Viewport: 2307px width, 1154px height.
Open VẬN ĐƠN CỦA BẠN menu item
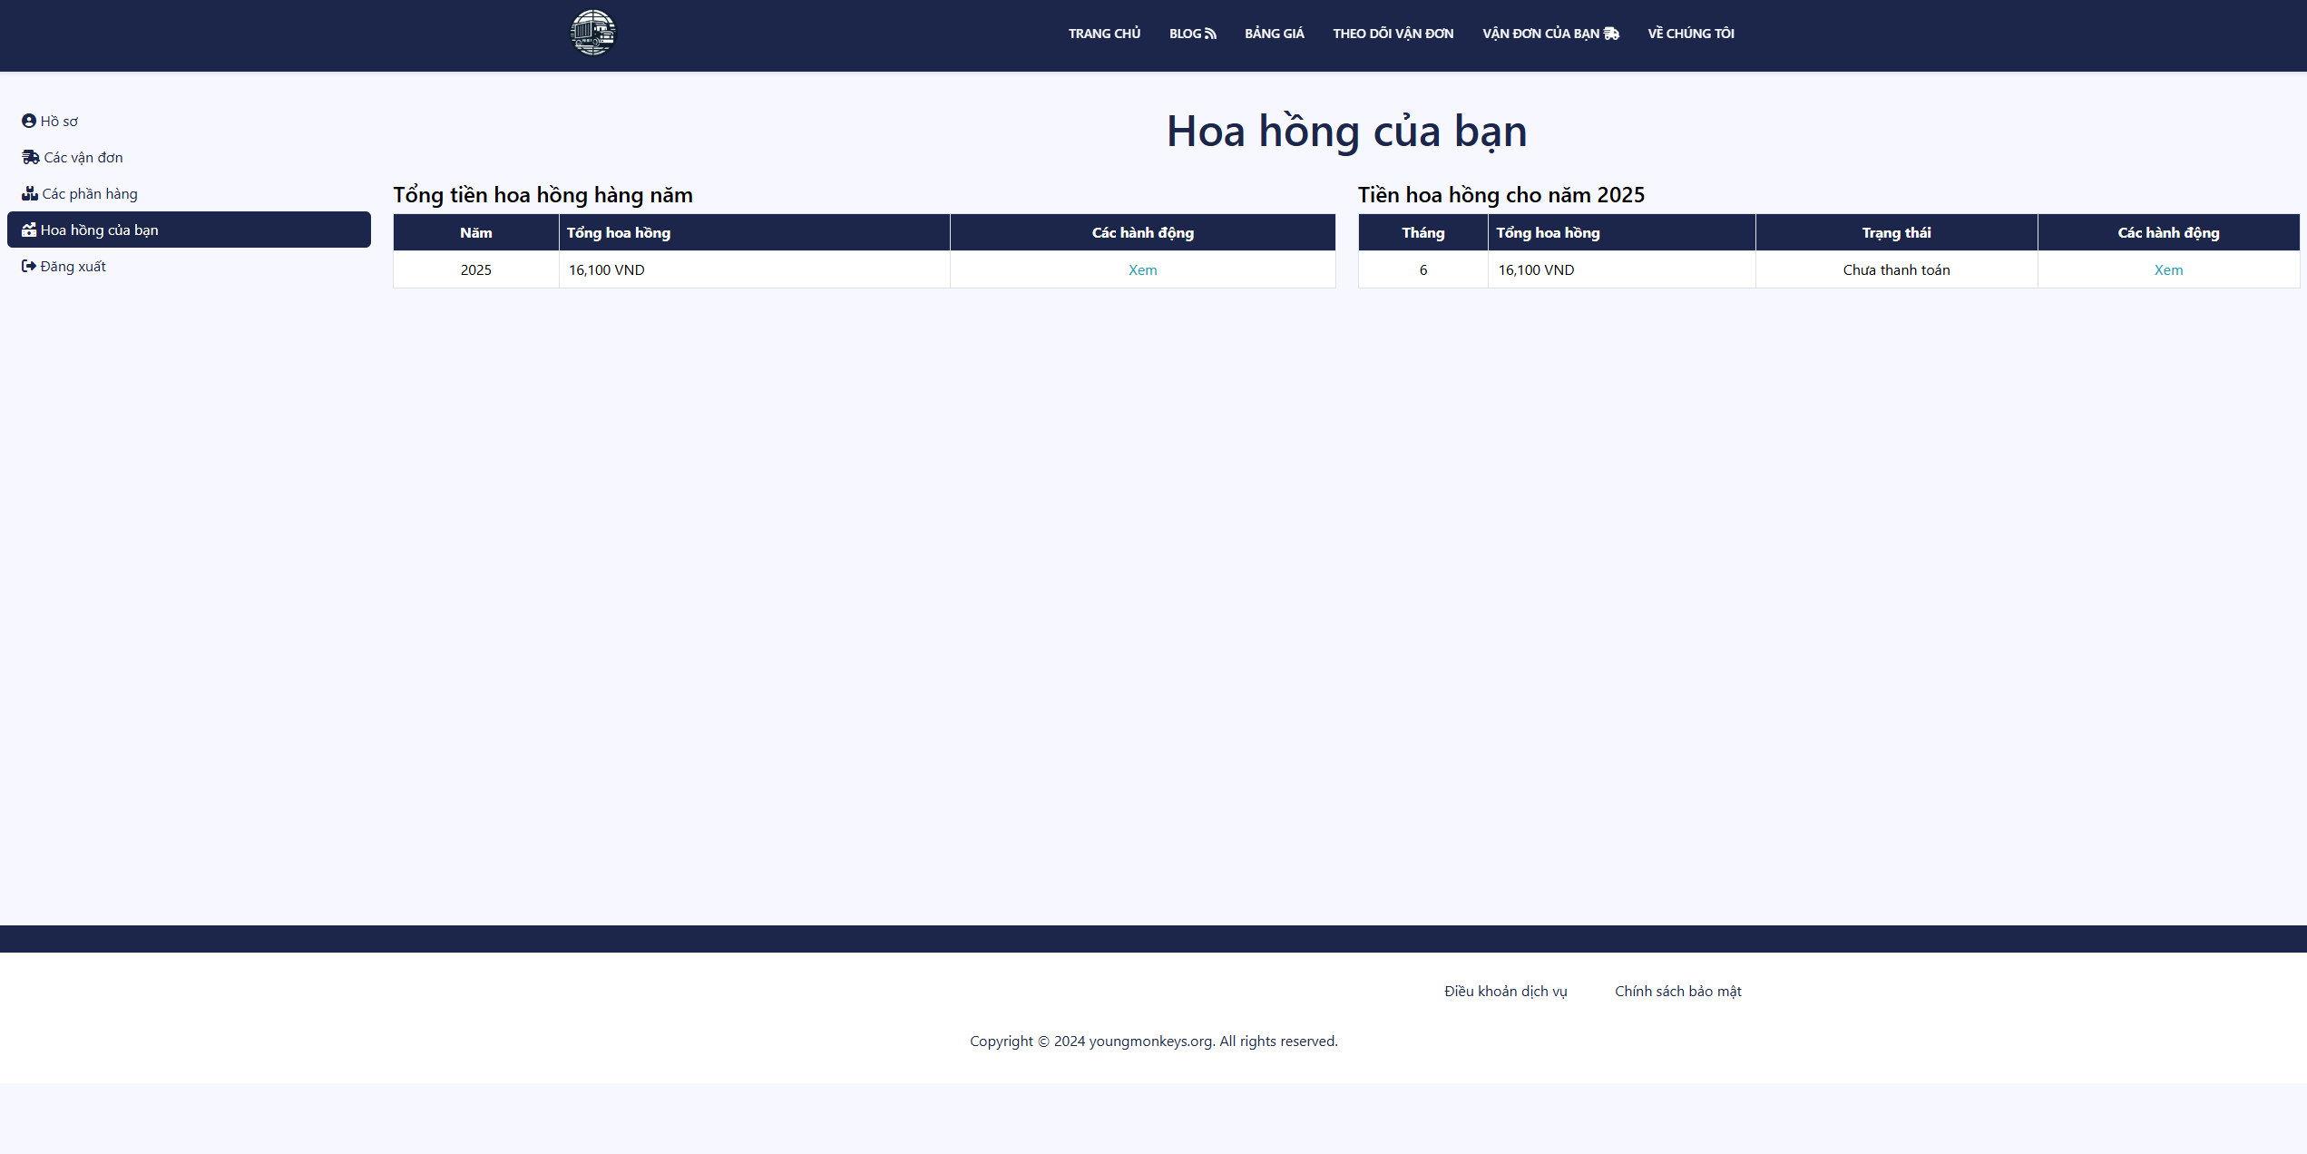[1550, 34]
